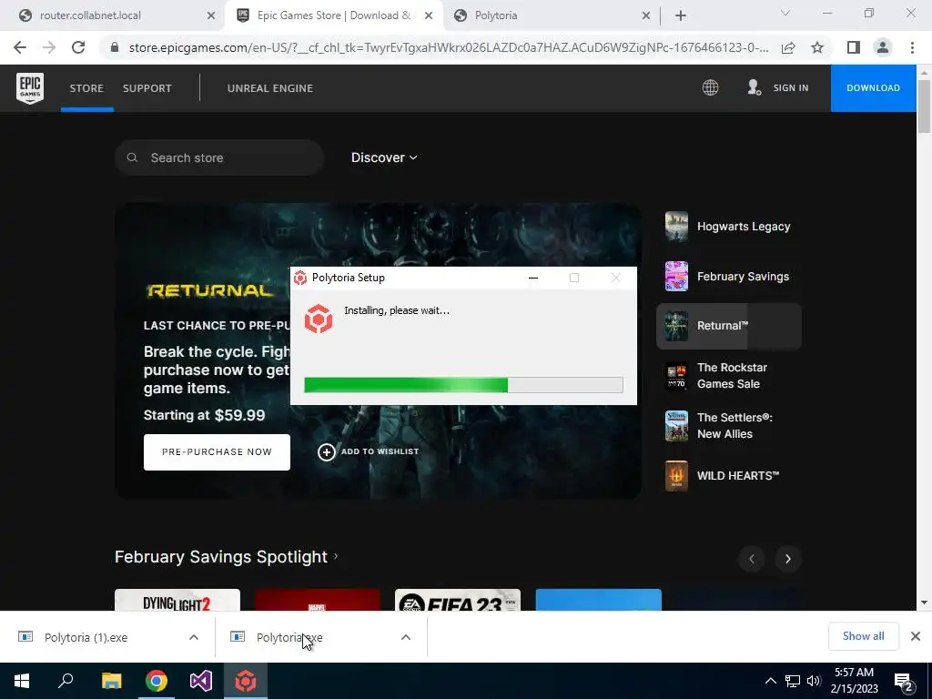
Task: Open UNREAL ENGINE nav item
Action: [x=269, y=88]
